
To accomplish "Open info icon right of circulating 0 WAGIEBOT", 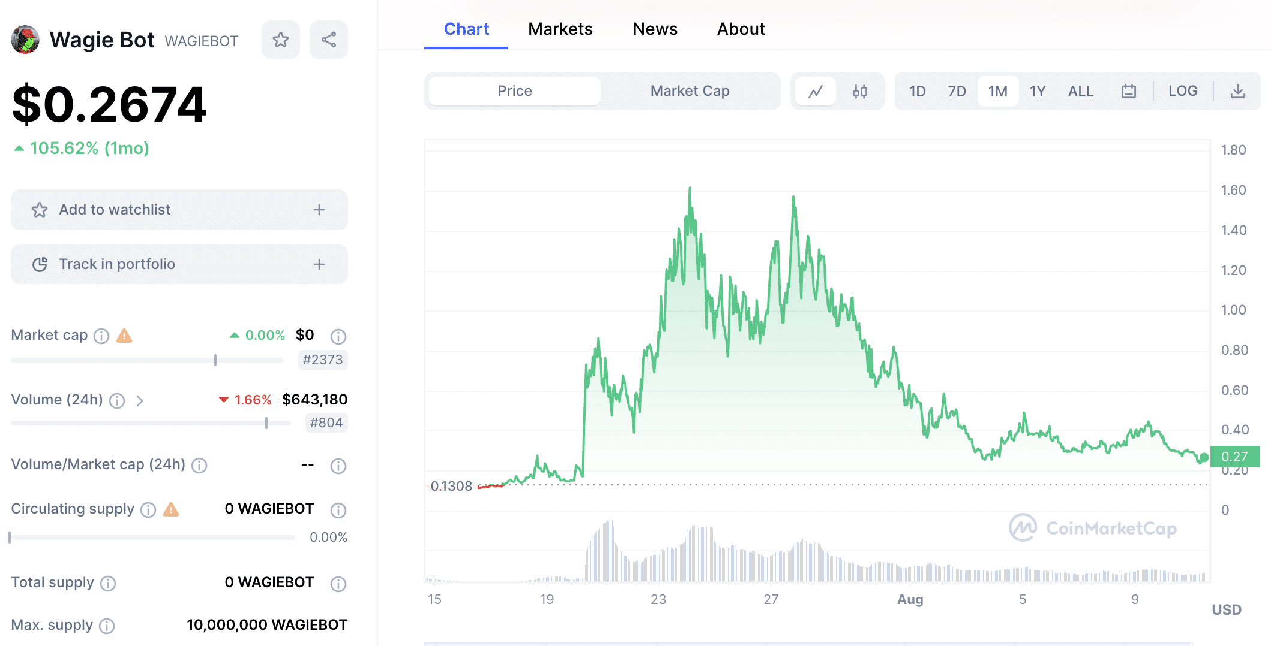I will tap(338, 510).
